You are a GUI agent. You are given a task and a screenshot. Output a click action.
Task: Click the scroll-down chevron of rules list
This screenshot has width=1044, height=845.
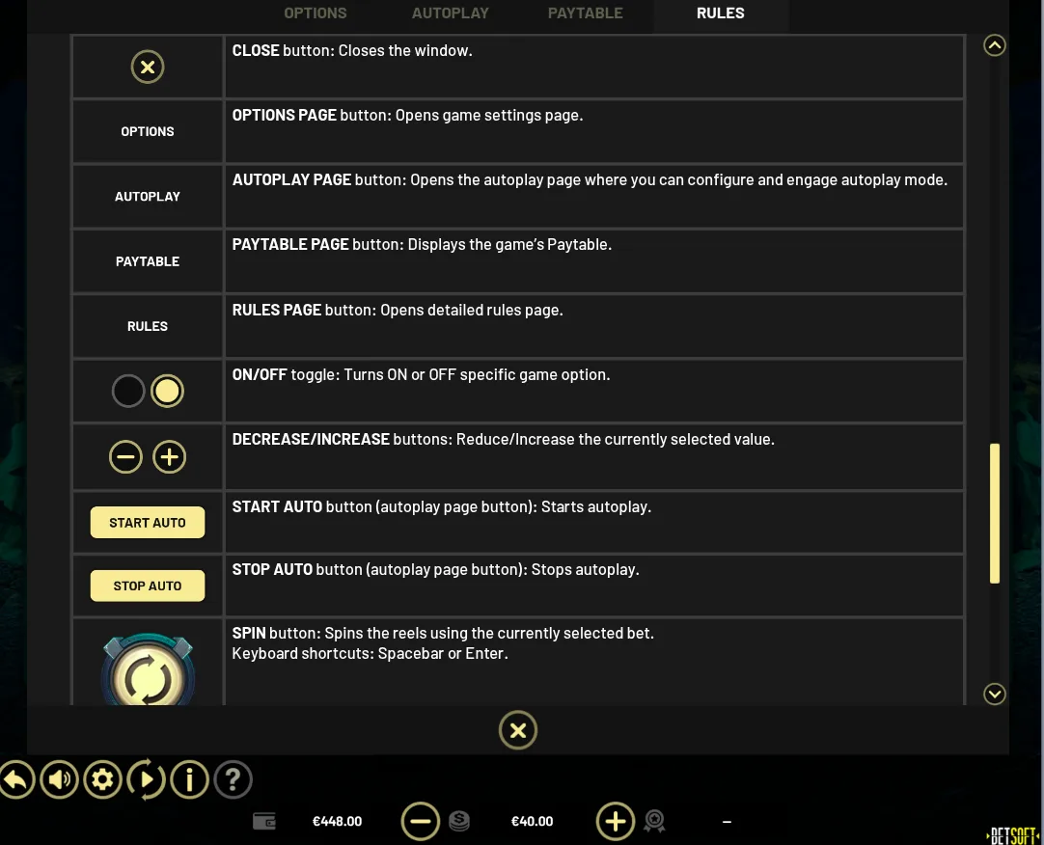(994, 694)
